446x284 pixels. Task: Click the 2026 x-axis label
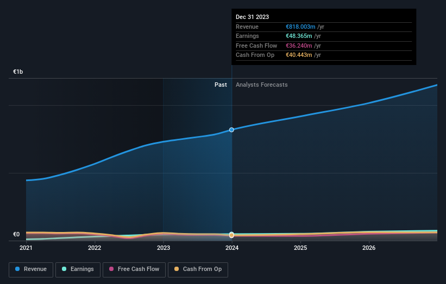pos(369,248)
